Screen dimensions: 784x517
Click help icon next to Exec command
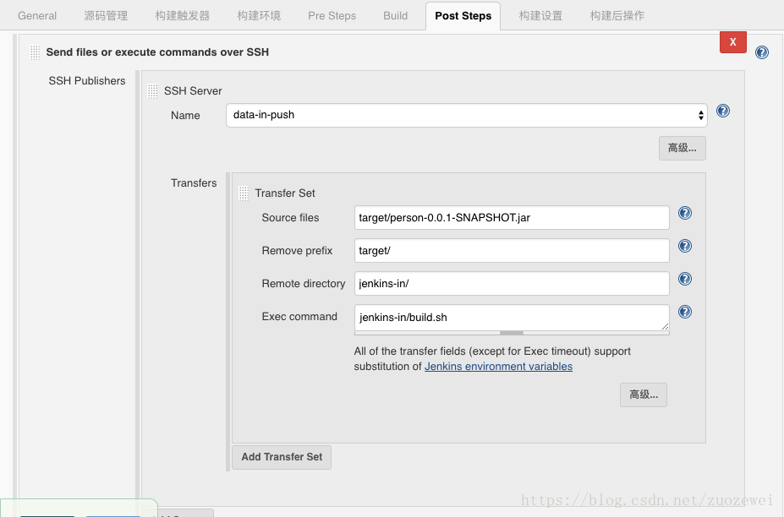(685, 312)
